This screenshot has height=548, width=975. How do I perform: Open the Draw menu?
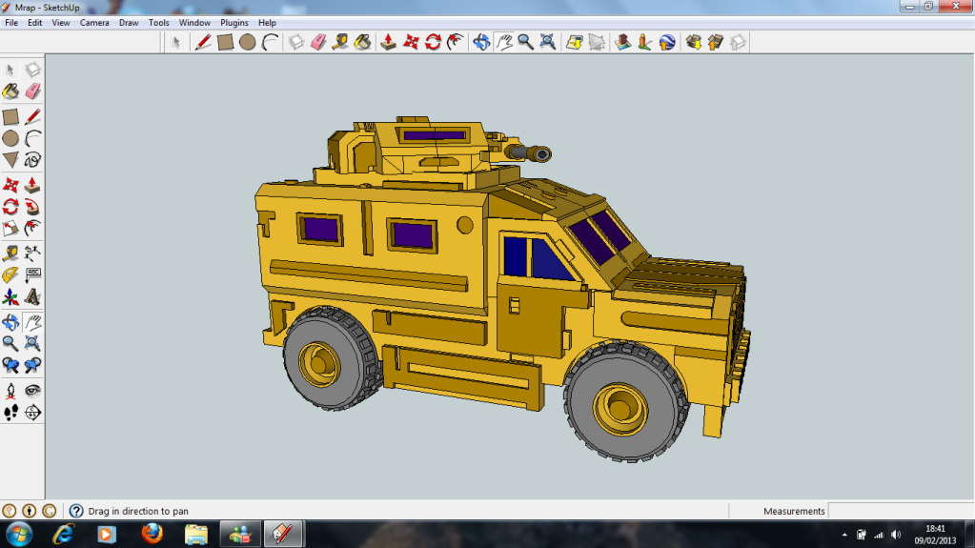[129, 22]
